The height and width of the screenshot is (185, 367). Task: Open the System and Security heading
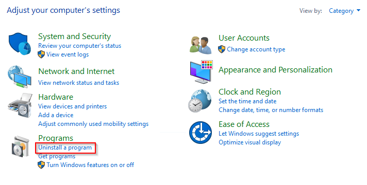click(74, 36)
